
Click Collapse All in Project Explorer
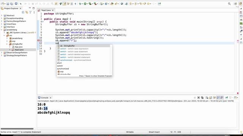click(x=23, y=12)
